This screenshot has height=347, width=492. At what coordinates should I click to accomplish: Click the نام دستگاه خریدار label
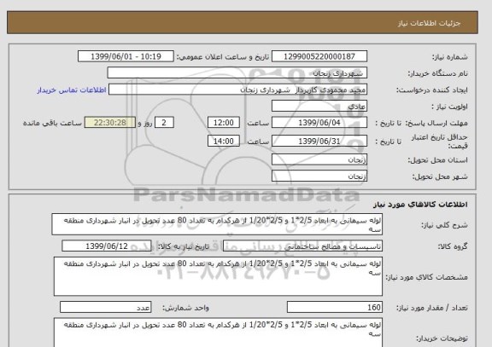point(437,73)
